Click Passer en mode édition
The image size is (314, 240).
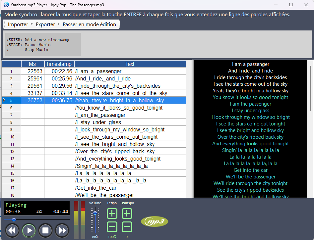(89, 24)
